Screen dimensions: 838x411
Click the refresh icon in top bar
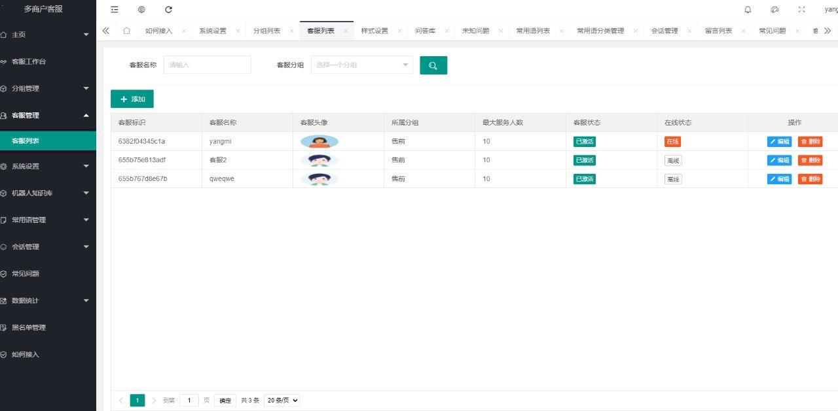168,10
